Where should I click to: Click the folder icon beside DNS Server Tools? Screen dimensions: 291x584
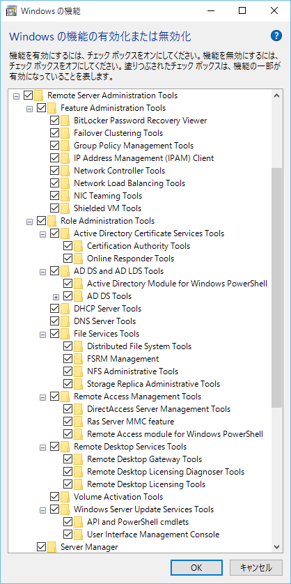pyautogui.click(x=65, y=321)
